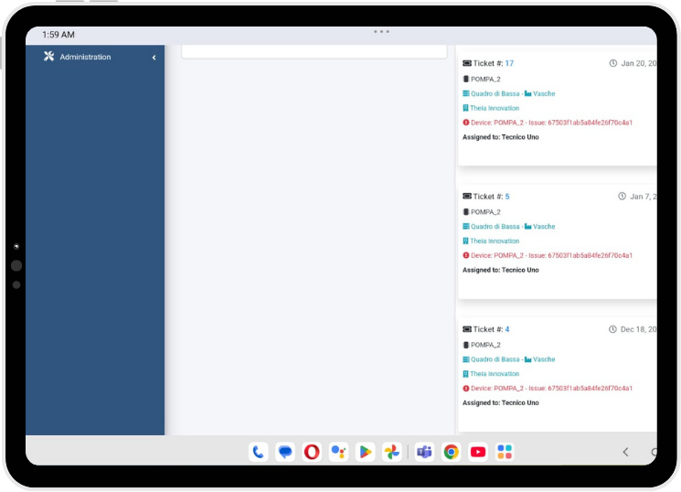Screen dimensions: 681x492
Task: Click device chip icon in ticket 17
Action: (x=466, y=79)
